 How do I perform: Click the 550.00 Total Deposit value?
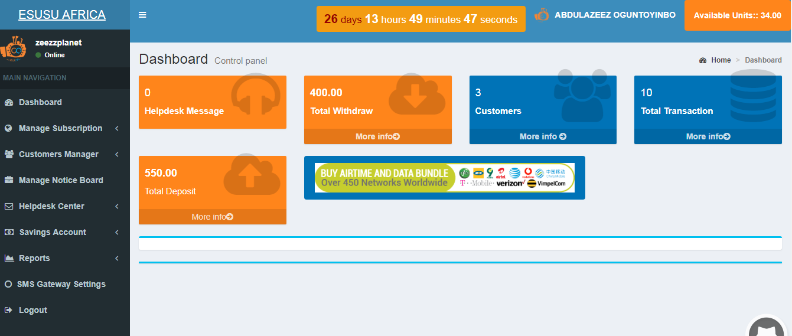(x=161, y=173)
